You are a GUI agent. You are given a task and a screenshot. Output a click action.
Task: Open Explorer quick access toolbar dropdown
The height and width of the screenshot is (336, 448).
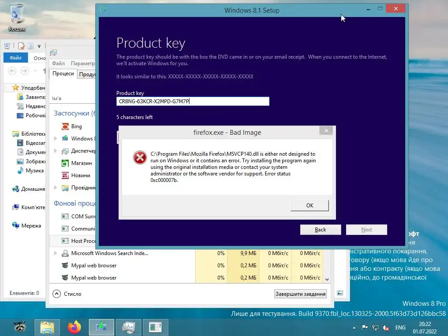[39, 46]
